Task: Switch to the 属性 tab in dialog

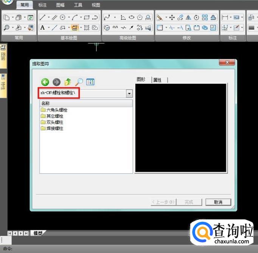Action: [157, 80]
